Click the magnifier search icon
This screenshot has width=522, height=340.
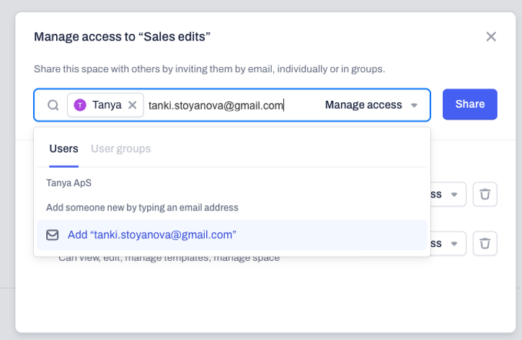(x=53, y=105)
